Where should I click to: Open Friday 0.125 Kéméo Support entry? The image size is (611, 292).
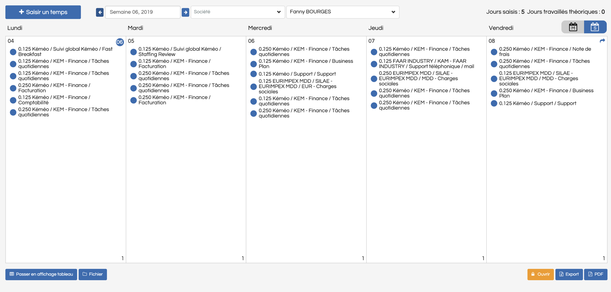tap(538, 103)
